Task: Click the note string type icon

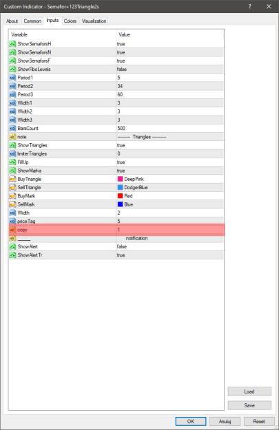Action: click(12, 137)
